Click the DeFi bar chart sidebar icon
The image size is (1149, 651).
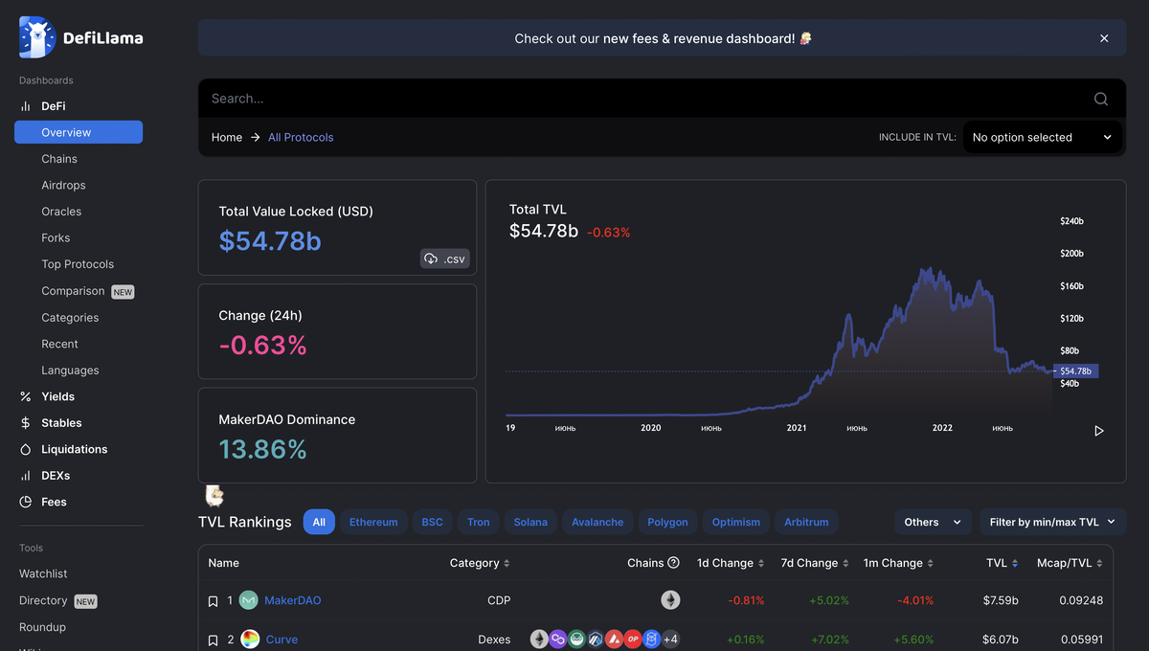[26, 106]
